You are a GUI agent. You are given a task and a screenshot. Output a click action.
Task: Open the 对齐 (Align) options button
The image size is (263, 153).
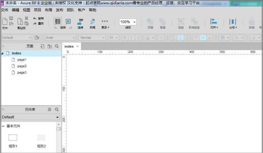click(214, 23)
